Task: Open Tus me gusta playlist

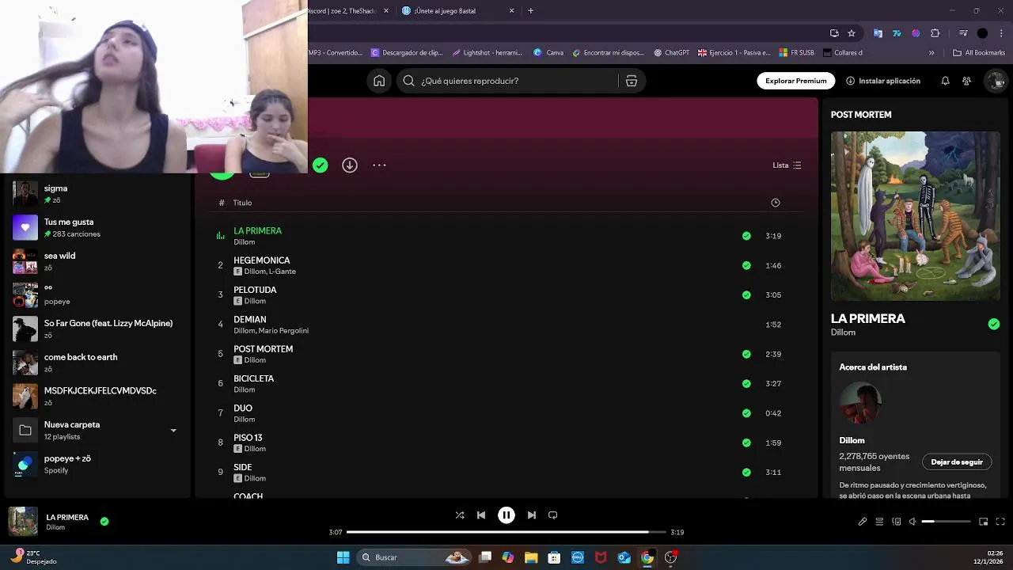Action: pyautogui.click(x=97, y=228)
